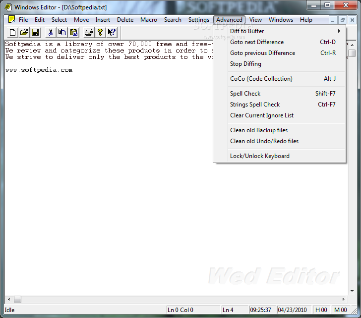
Task: Click the 'Idle' status text
Action: tap(10, 310)
